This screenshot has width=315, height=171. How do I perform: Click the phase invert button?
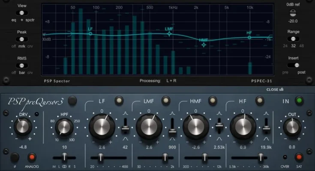[14, 156]
